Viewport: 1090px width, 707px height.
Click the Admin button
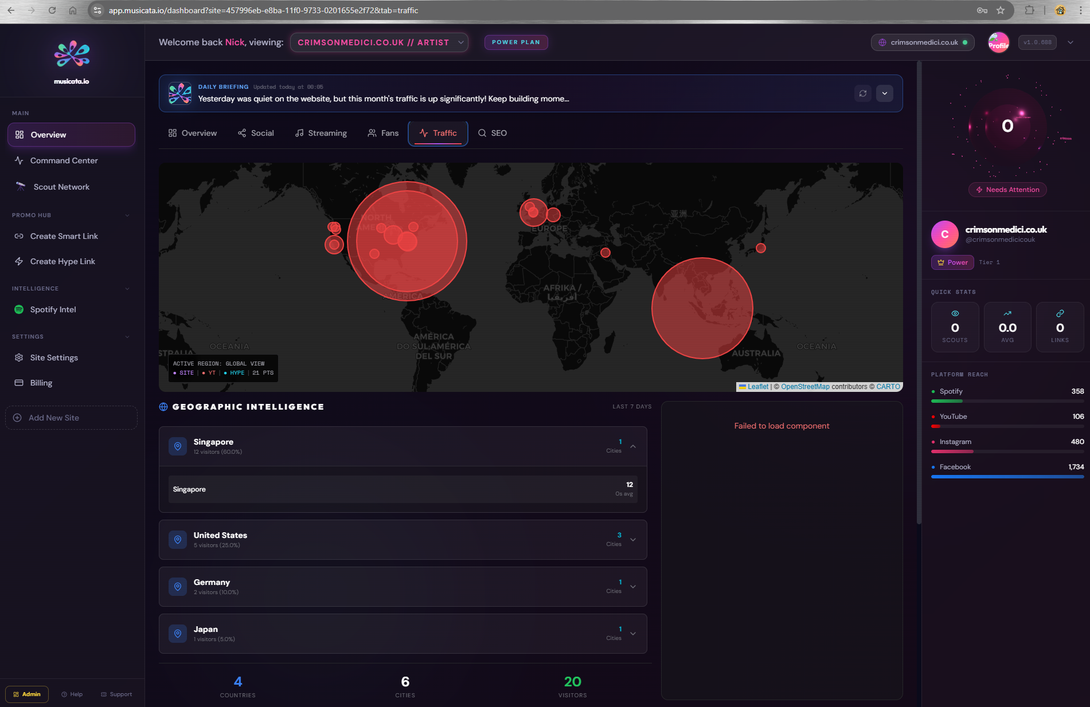coord(27,694)
